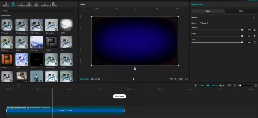The image size is (258, 118).
Task: Open the AI avatars panel
Action: point(53,4)
